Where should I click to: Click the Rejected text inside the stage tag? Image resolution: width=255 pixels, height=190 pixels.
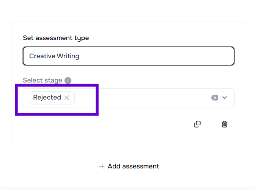tap(47, 98)
